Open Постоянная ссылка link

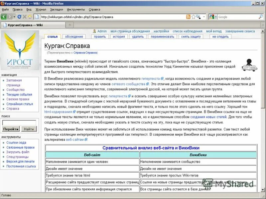point(21,166)
